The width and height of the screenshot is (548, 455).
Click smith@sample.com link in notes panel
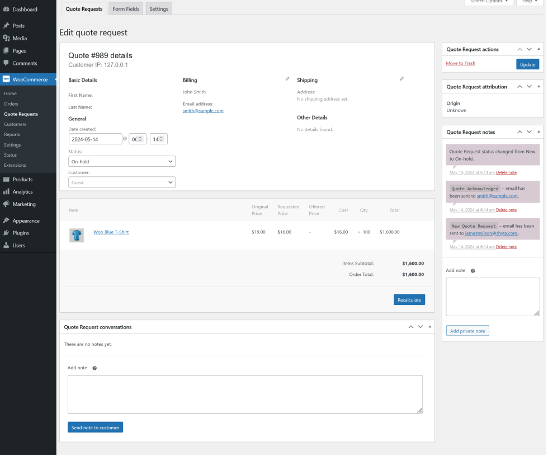tap(497, 196)
